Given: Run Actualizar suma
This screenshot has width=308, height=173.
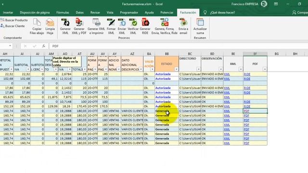Looking at the screenshot, I should (x=200, y=26).
